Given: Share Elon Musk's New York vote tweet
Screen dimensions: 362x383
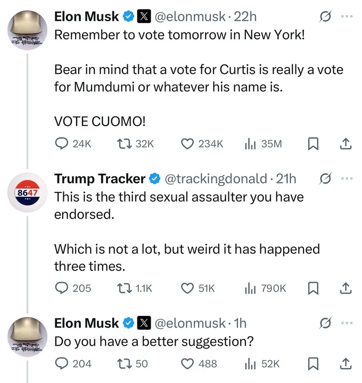Looking at the screenshot, I should coord(345,144).
